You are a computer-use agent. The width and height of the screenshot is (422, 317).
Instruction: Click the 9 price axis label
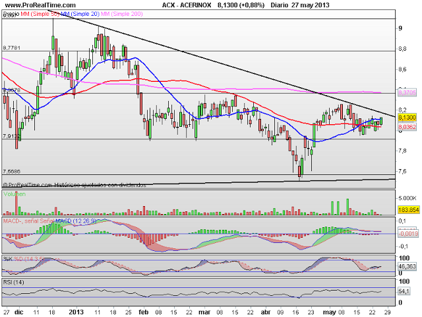click(400, 28)
